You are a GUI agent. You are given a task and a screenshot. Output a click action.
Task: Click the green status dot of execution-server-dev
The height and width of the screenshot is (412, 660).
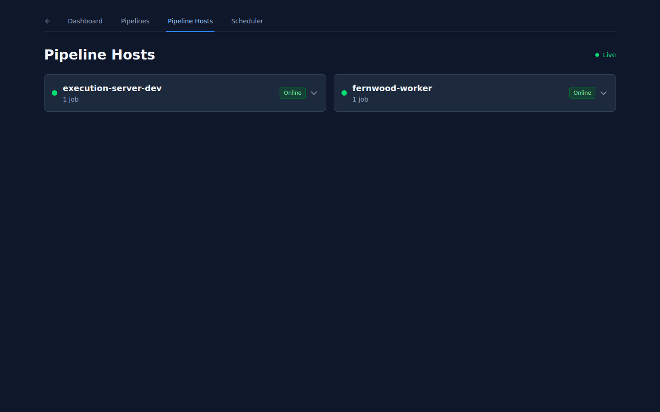(x=55, y=93)
